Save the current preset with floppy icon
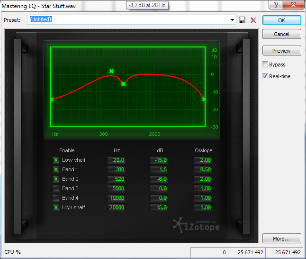 click(x=242, y=20)
